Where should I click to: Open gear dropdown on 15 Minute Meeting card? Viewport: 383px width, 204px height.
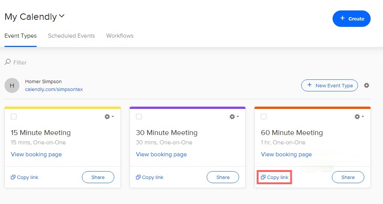coord(109,117)
